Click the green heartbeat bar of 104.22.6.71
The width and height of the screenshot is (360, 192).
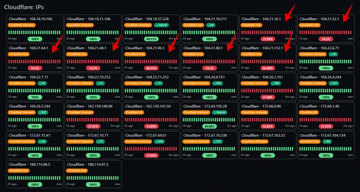point(326,61)
